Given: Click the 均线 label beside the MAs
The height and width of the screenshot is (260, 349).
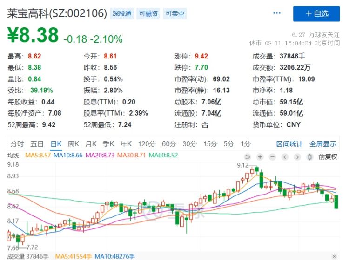Looking at the screenshot, I should point(13,155).
